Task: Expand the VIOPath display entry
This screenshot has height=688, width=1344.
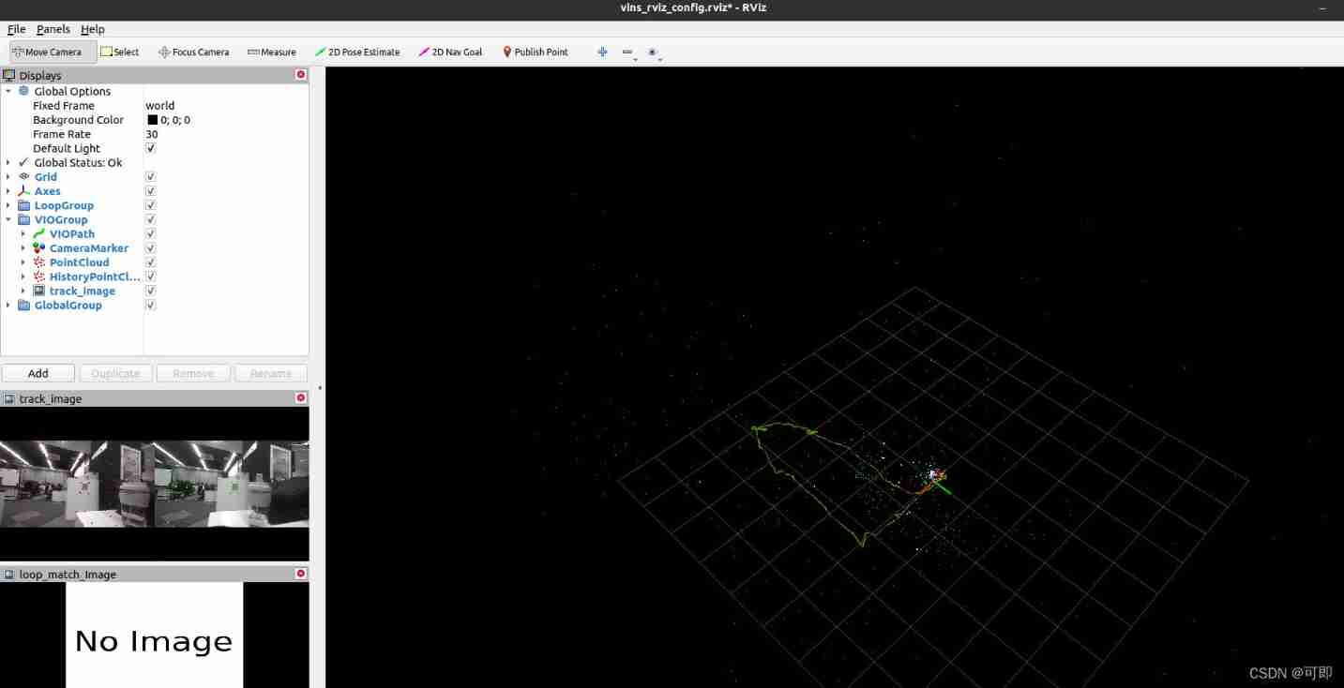Action: coord(23,233)
